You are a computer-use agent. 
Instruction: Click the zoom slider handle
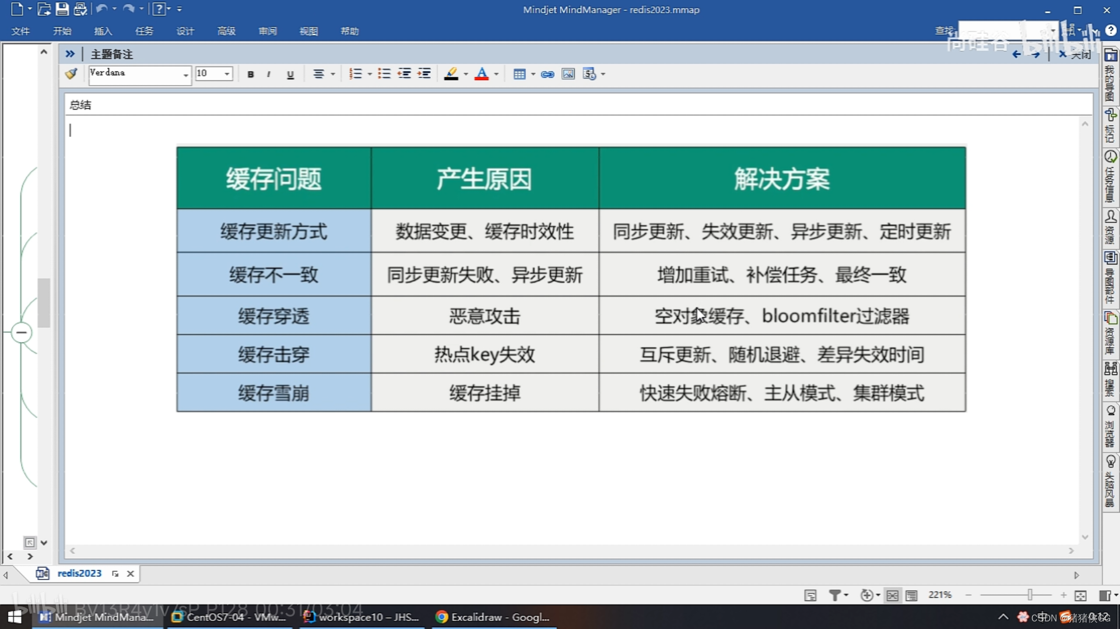coord(1030,595)
